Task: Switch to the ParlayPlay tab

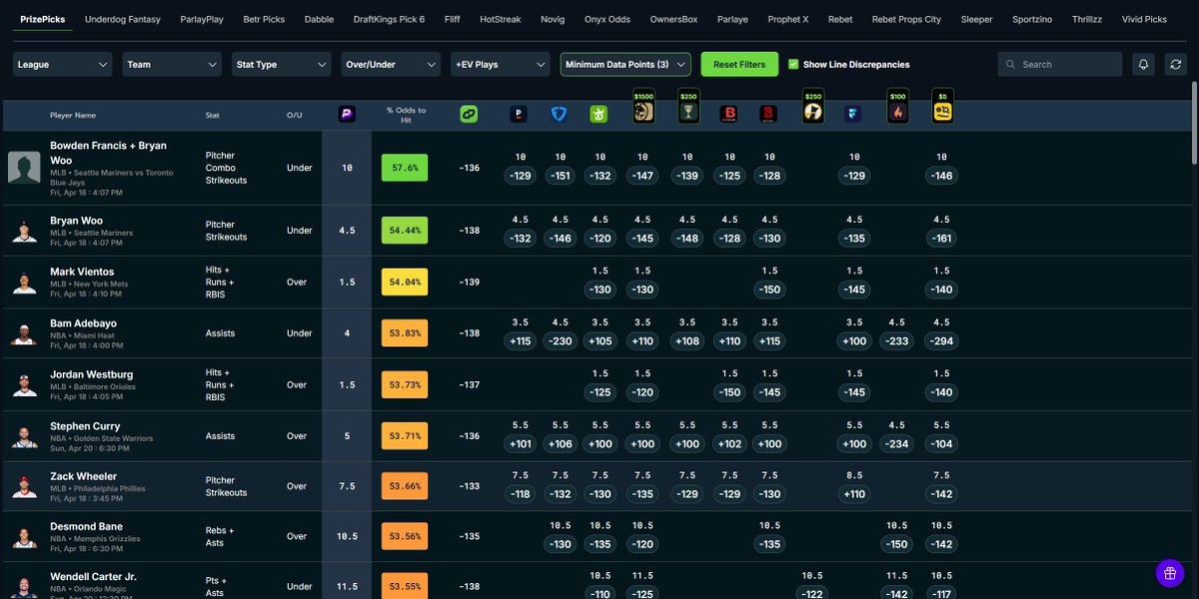Action: tap(202, 19)
